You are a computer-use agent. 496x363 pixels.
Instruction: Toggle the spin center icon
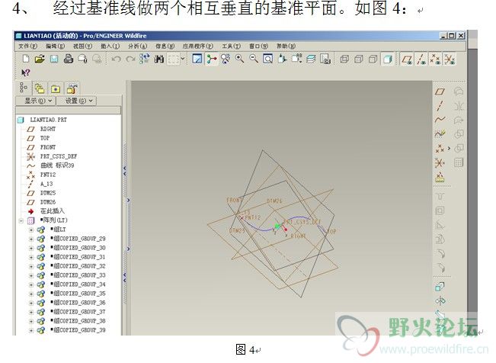pos(212,59)
